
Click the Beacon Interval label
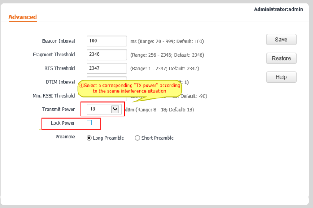pos(58,41)
